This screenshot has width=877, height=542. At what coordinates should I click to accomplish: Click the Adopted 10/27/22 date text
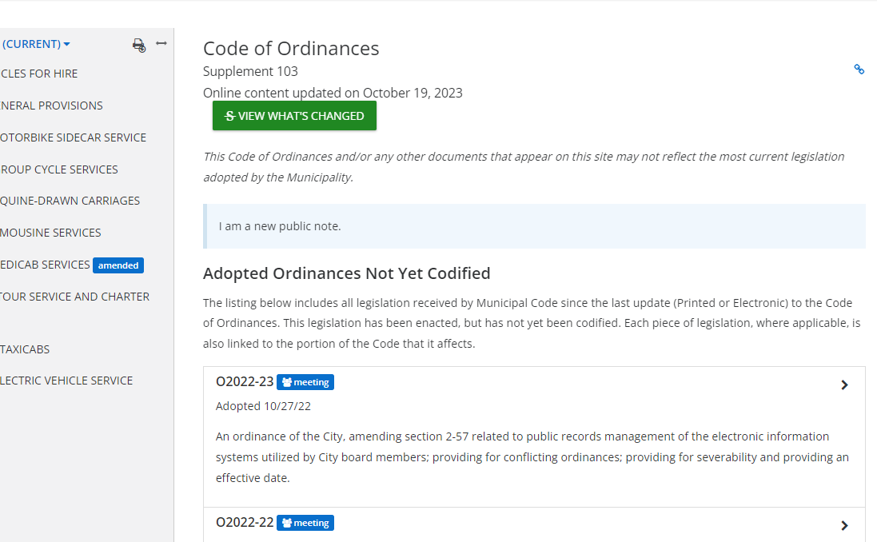263,406
